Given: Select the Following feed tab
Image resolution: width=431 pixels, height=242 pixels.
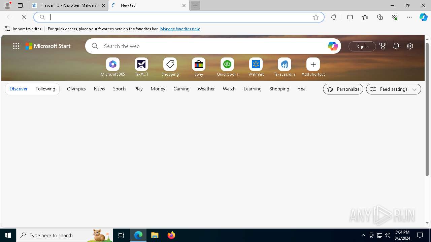Looking at the screenshot, I should pyautogui.click(x=45, y=89).
